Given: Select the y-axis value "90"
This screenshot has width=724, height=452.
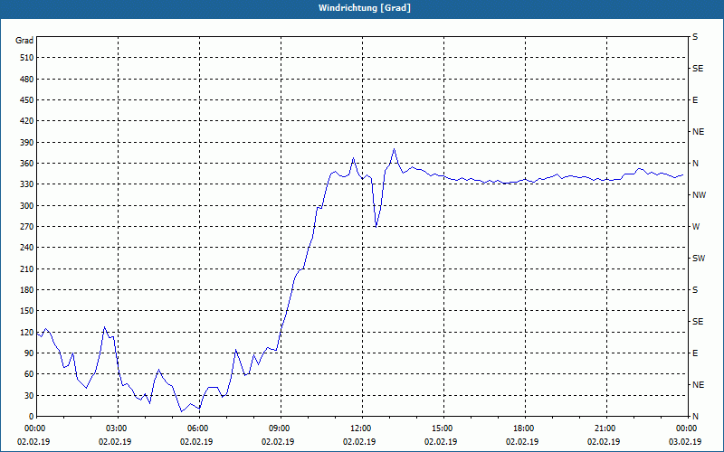Looking at the screenshot, I should pos(29,353).
